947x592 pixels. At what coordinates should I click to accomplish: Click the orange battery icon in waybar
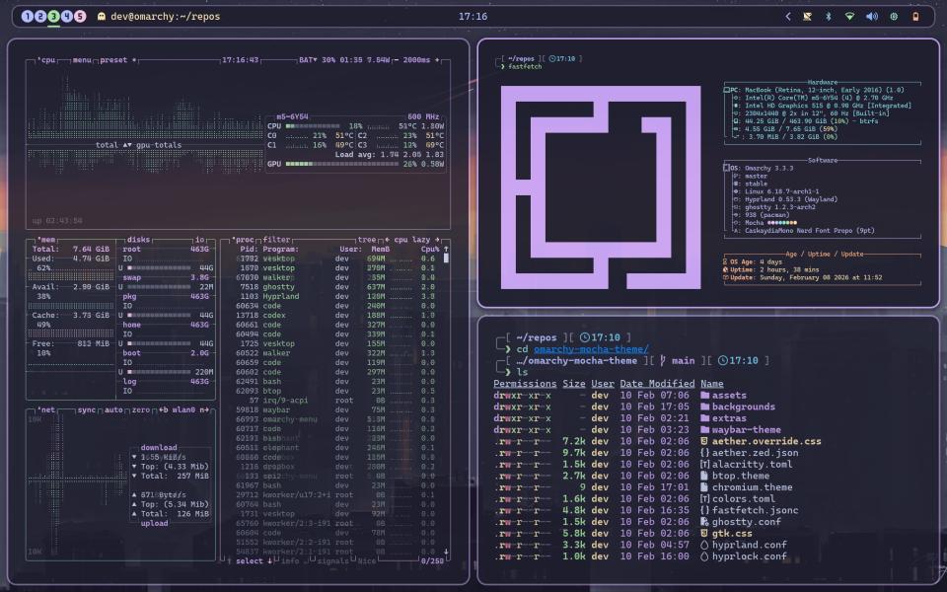(x=915, y=17)
